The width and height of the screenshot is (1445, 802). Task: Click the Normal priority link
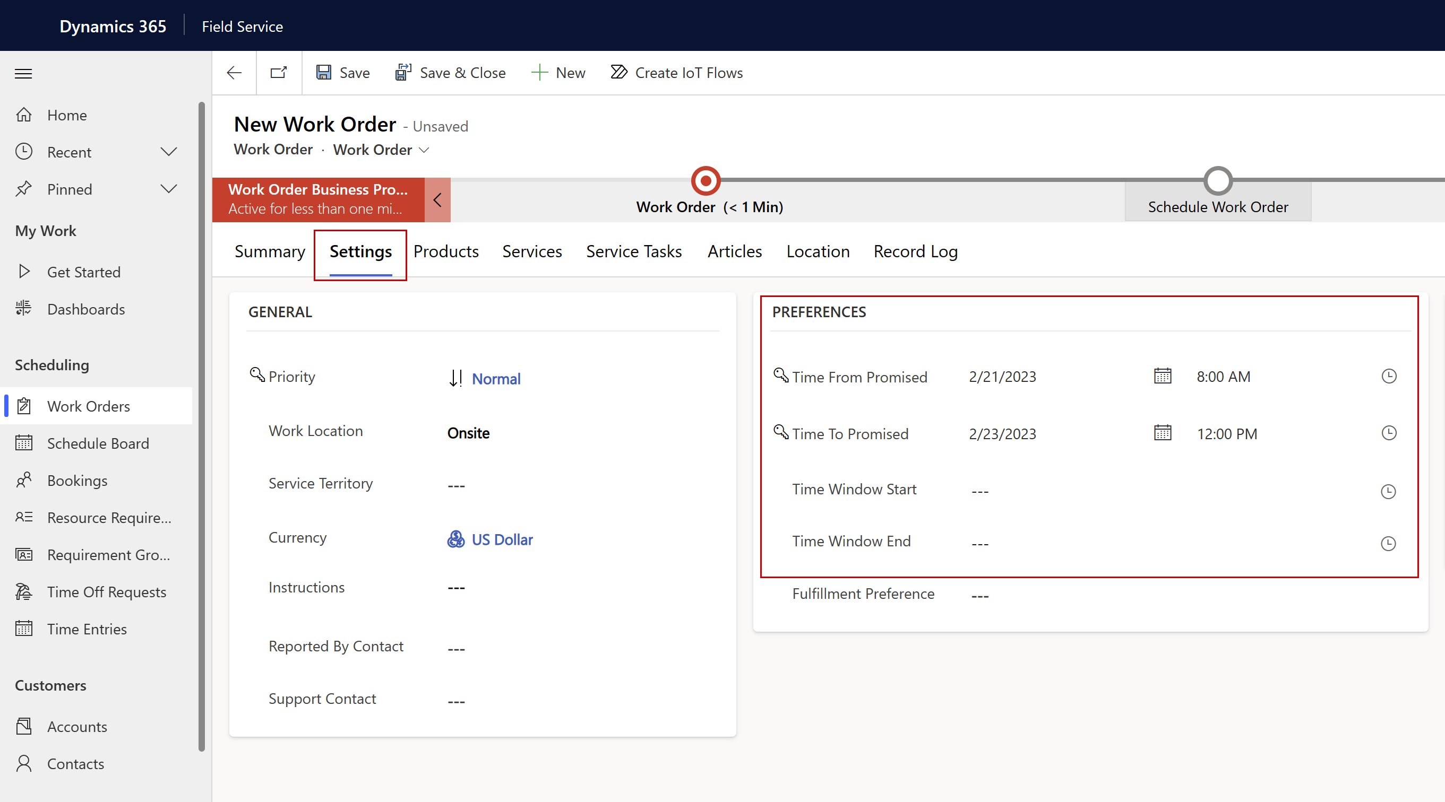[x=495, y=378]
